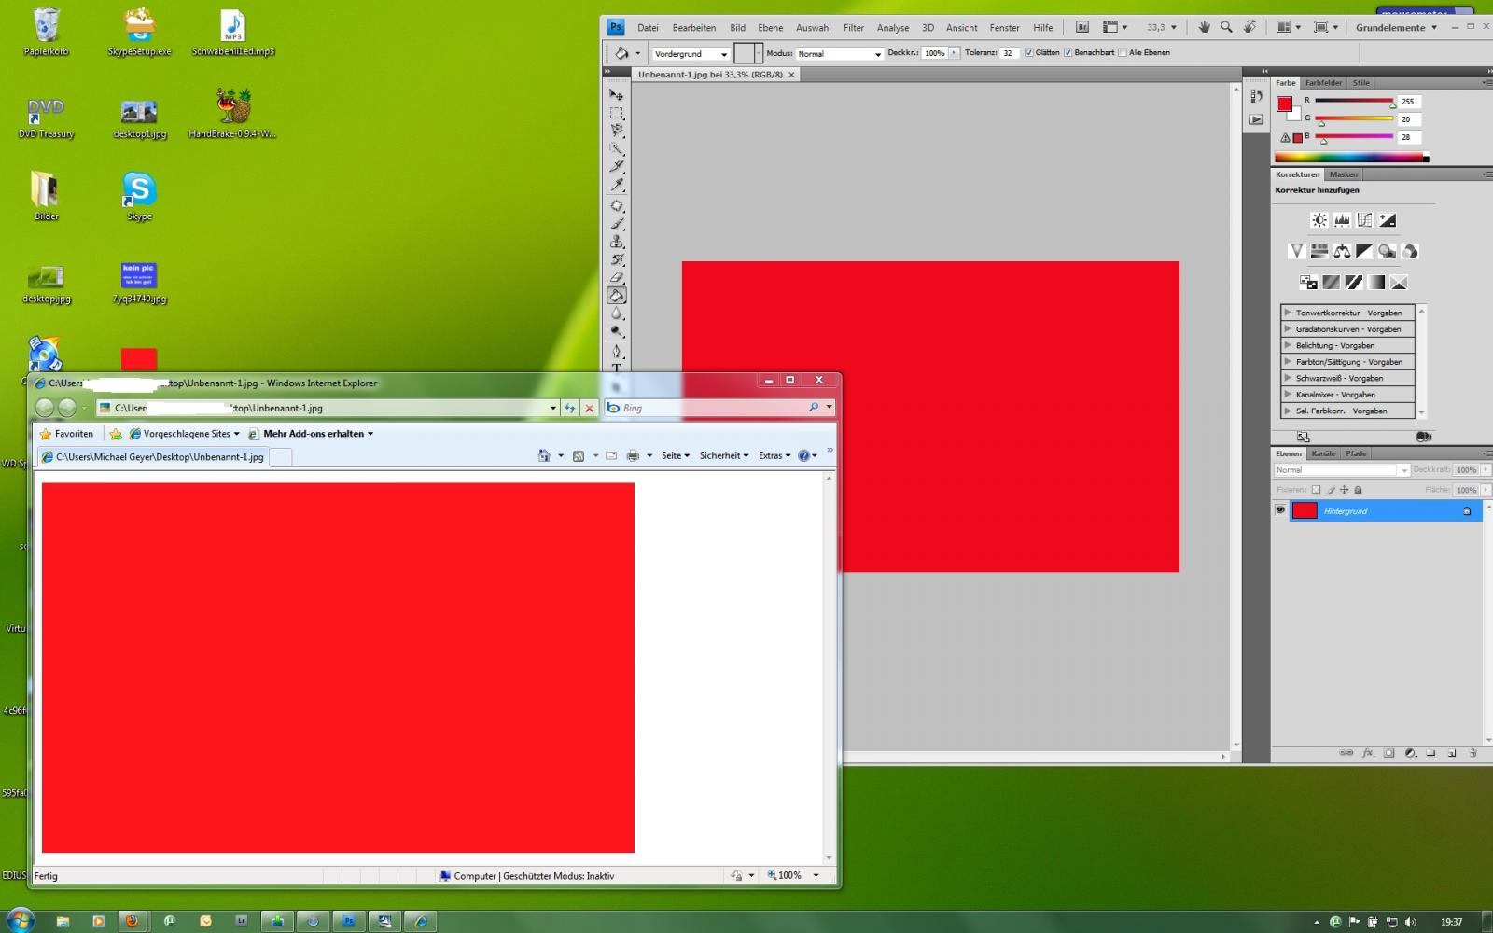This screenshot has height=933, width=1493.
Task: Add a Levels adjustment
Action: point(1342,220)
